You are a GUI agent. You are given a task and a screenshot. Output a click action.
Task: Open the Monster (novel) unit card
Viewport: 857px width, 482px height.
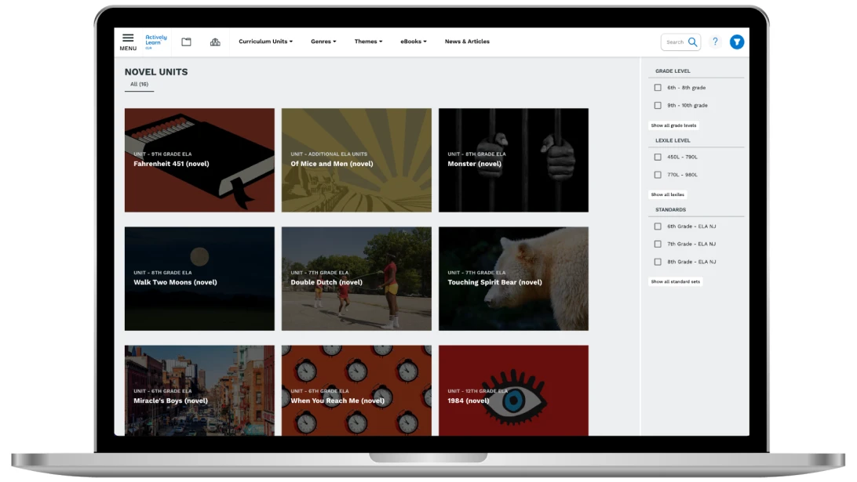tap(514, 160)
